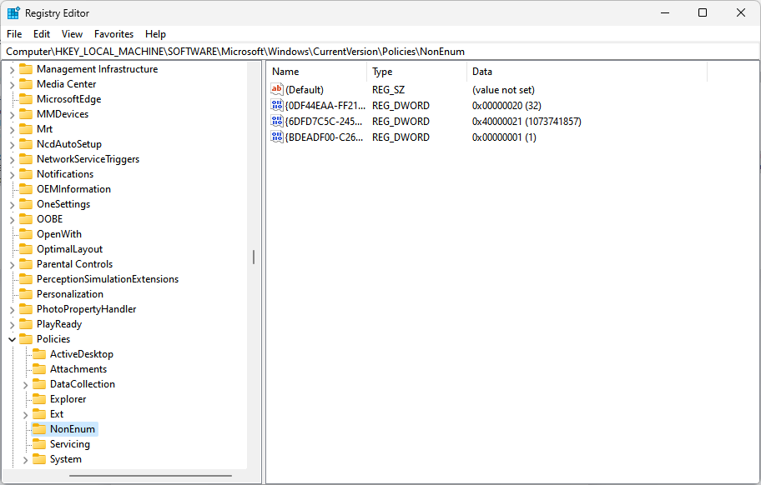This screenshot has height=485, width=761.
Task: Select the PerceptionSimulationExtensions key
Action: pos(108,279)
